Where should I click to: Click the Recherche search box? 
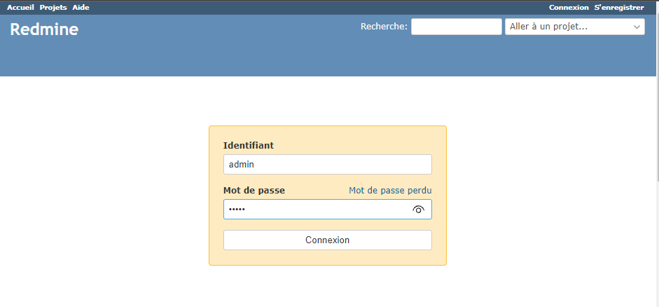click(x=457, y=27)
